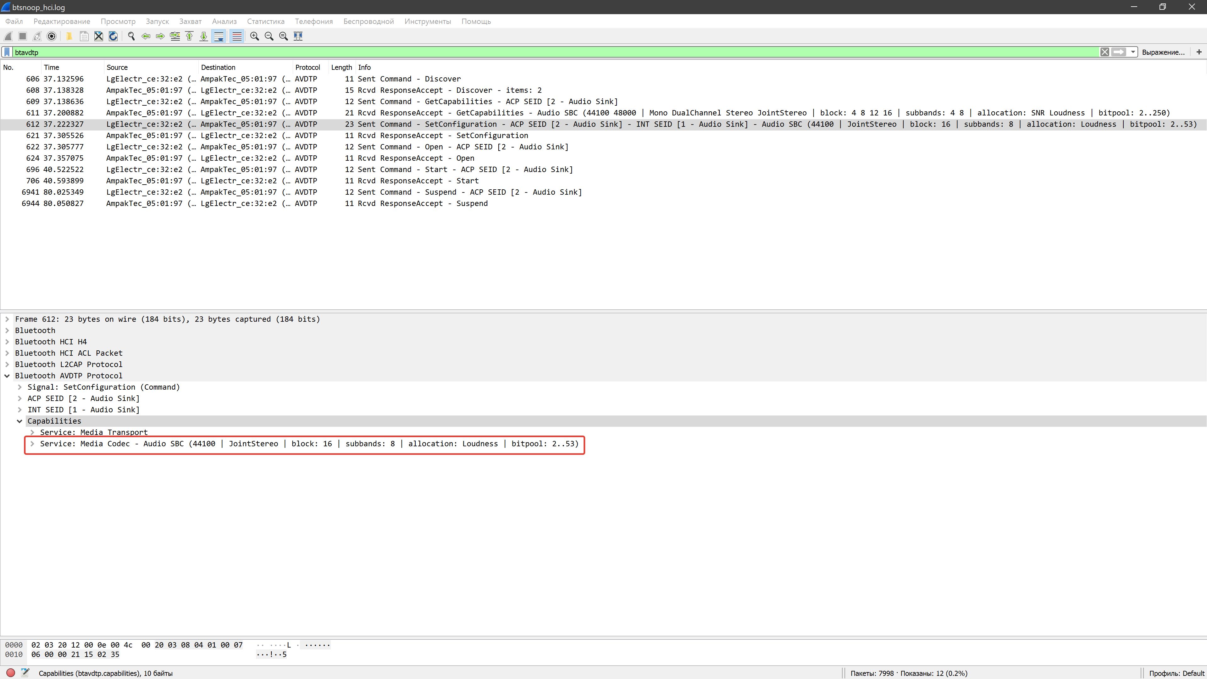1207x679 pixels.
Task: Open the Статистика menu
Action: pos(265,22)
